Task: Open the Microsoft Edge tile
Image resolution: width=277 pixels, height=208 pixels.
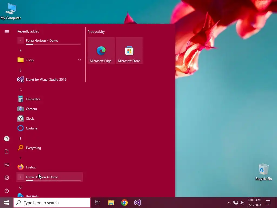Action: (101, 51)
